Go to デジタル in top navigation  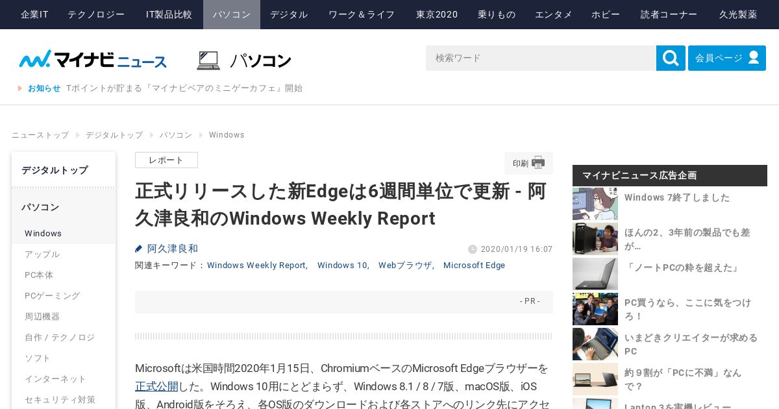coord(289,14)
